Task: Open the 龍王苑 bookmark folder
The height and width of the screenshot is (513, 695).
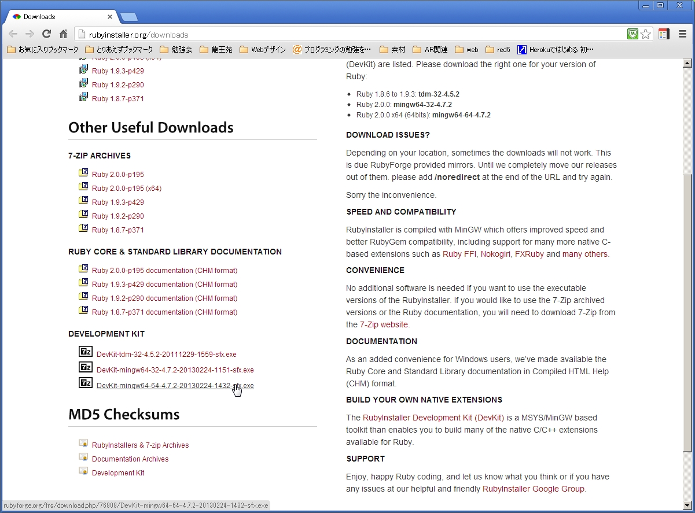Action: [x=216, y=50]
